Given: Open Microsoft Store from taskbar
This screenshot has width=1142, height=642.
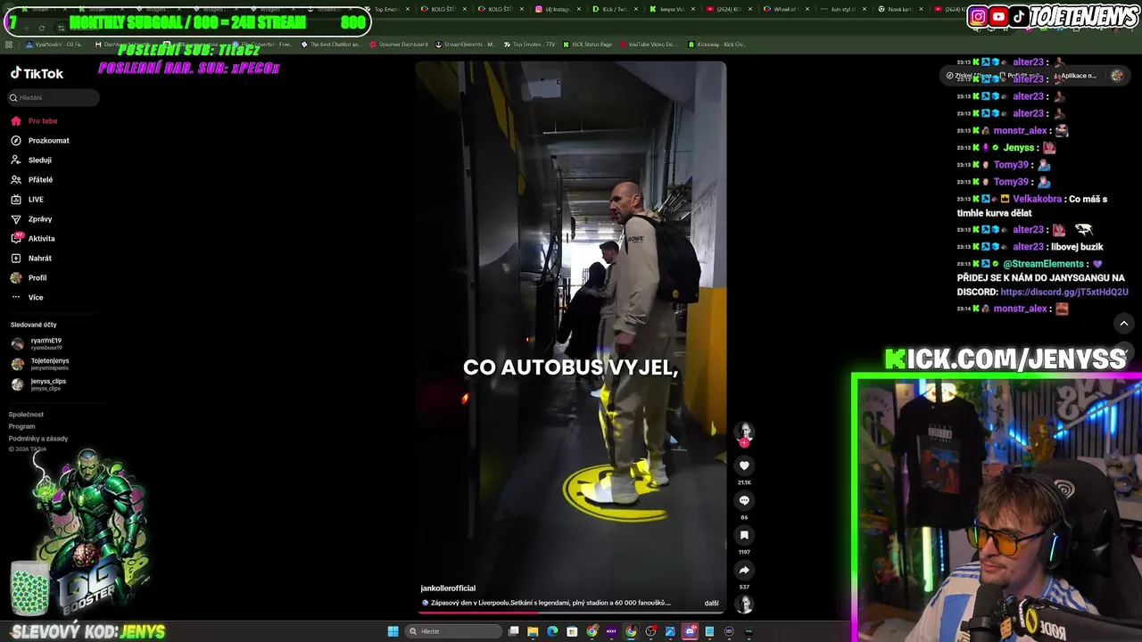Looking at the screenshot, I should (x=572, y=631).
